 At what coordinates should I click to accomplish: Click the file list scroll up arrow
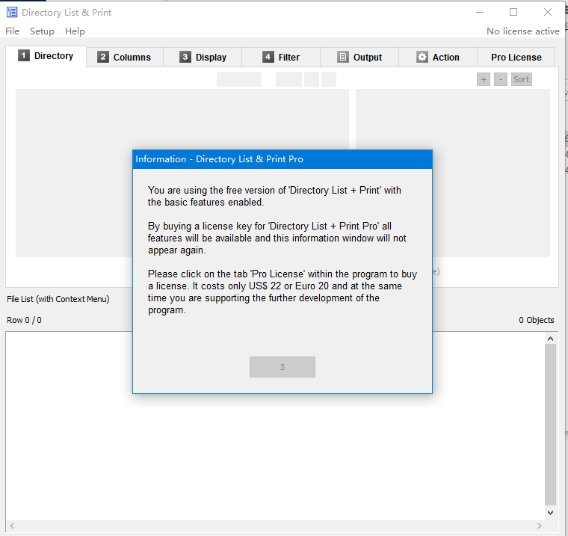click(550, 339)
